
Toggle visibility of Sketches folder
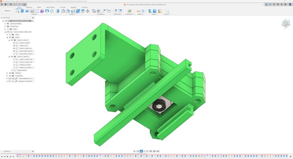[x=10, y=73]
